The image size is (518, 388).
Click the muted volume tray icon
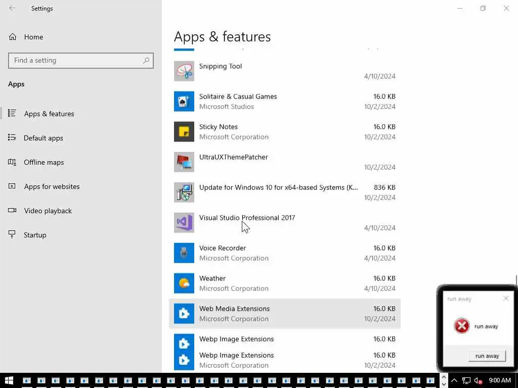(x=478, y=380)
